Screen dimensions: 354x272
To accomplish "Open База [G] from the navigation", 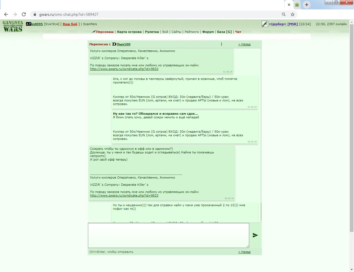I will tap(224, 32).
